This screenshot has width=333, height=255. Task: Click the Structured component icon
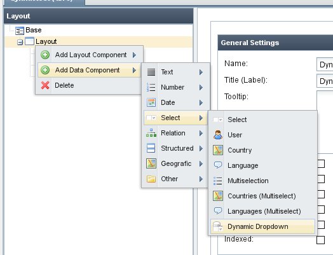coord(151,148)
